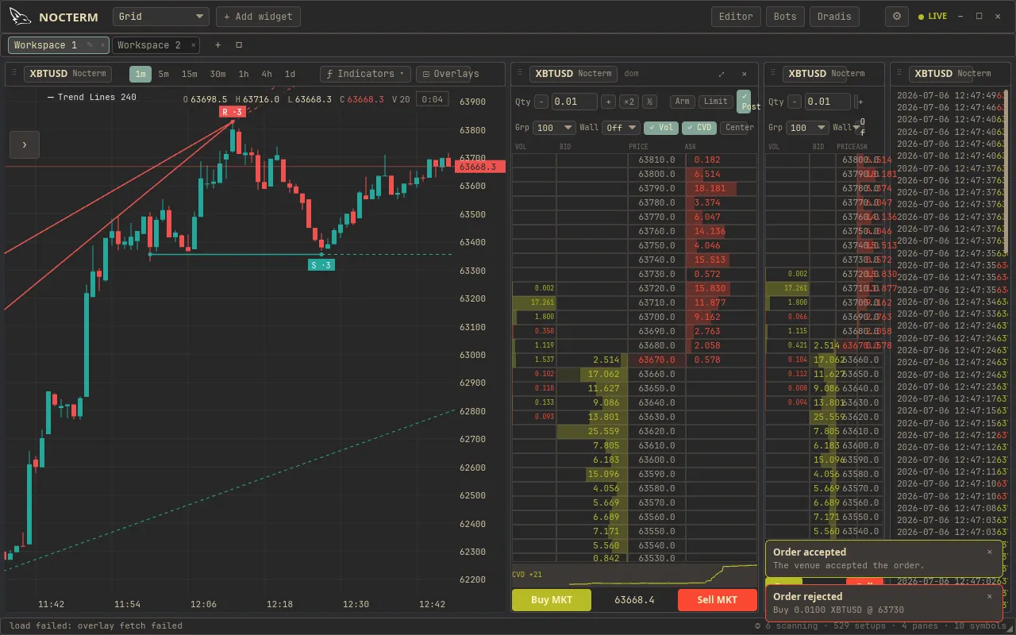Switch to the Workspace 1 tab
The image size is (1016, 635).
coord(46,45)
